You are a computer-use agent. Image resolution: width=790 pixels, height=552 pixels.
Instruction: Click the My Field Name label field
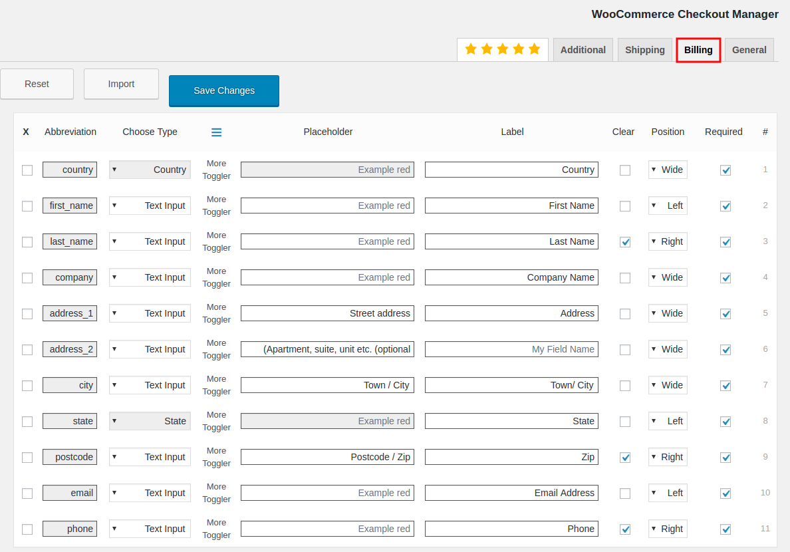point(511,349)
